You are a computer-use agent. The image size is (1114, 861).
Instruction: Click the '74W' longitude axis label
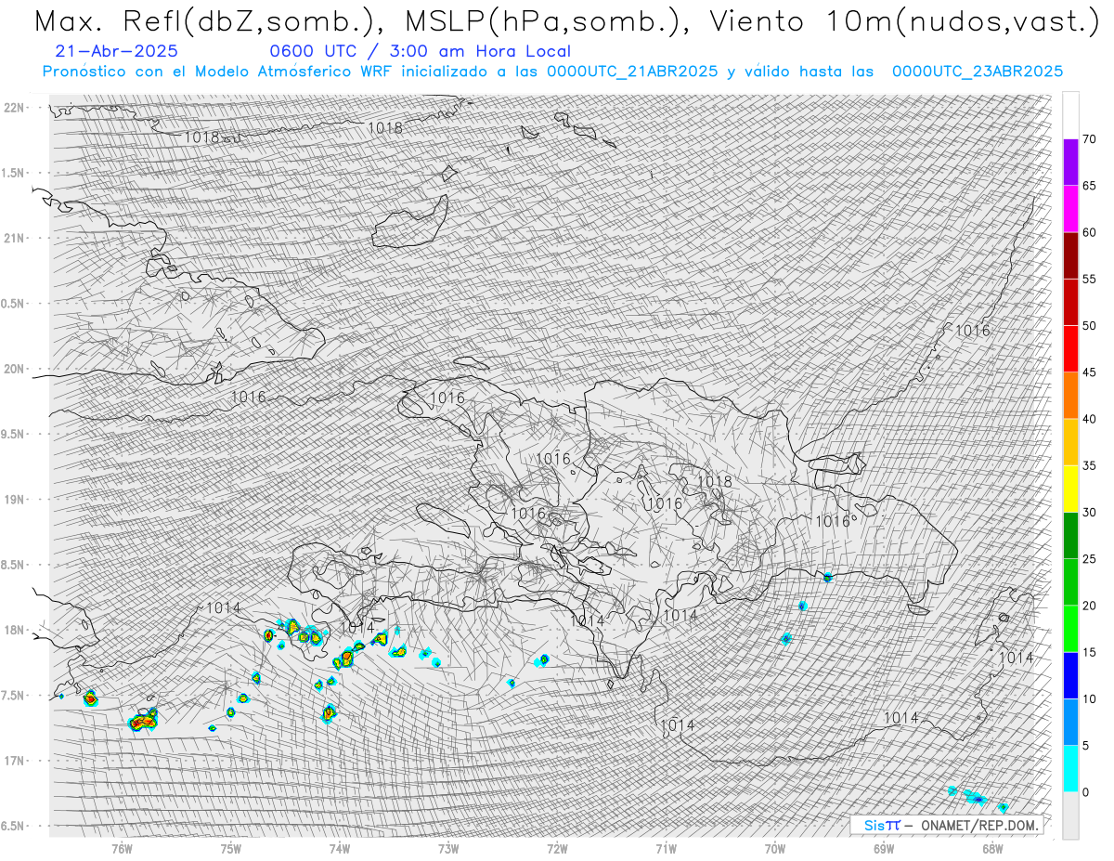pos(340,848)
